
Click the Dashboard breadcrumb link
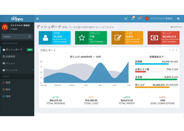(x=176, y=27)
